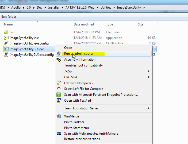Viewport: 188px width, 144px height.
Task: Expand the 7-Zip submenu arrow
Action: coord(148,71)
